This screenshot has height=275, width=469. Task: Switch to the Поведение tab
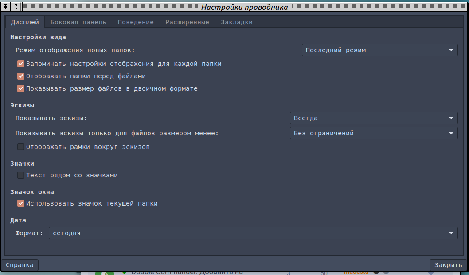point(136,22)
